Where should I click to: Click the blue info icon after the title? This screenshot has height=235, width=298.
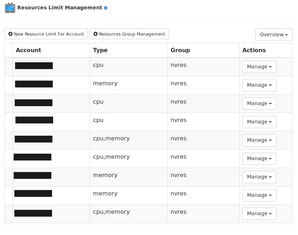[106, 8]
